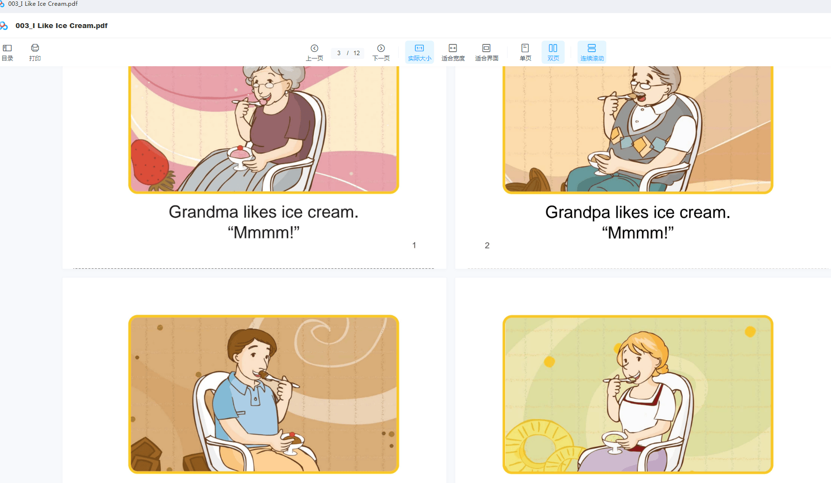Click the 003_I Like Ice Cream.pdf document title
The width and height of the screenshot is (831, 483).
pyautogui.click(x=62, y=26)
